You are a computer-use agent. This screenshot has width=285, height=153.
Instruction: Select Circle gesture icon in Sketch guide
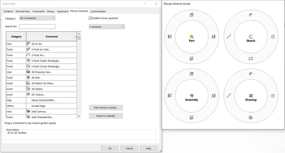273,37
